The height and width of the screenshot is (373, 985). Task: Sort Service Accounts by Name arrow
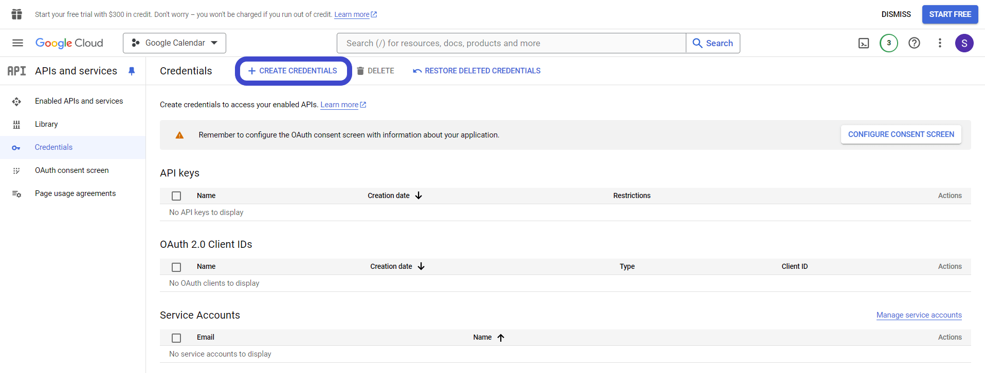coord(501,337)
